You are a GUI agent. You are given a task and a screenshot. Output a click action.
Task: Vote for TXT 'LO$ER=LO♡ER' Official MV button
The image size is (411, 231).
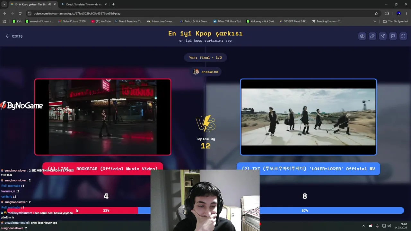308,169
